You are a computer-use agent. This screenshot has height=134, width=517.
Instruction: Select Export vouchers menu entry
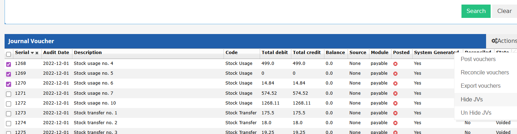480,86
